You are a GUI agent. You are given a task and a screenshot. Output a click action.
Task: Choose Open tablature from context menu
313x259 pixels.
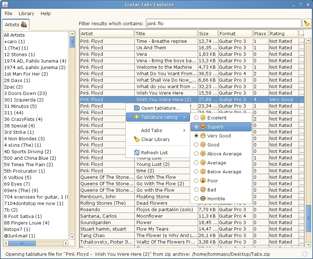158,108
